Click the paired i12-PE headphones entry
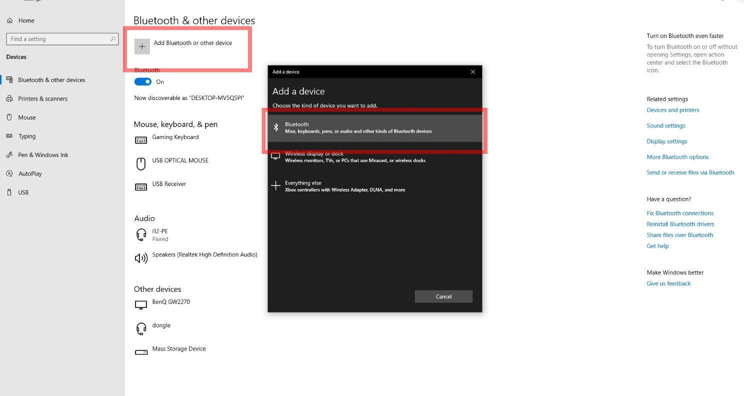 [159, 234]
